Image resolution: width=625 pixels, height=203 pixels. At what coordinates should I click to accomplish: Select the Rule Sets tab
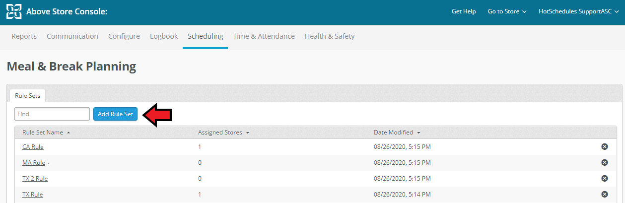27,96
